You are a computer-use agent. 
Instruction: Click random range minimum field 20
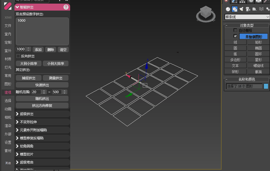click(36, 92)
